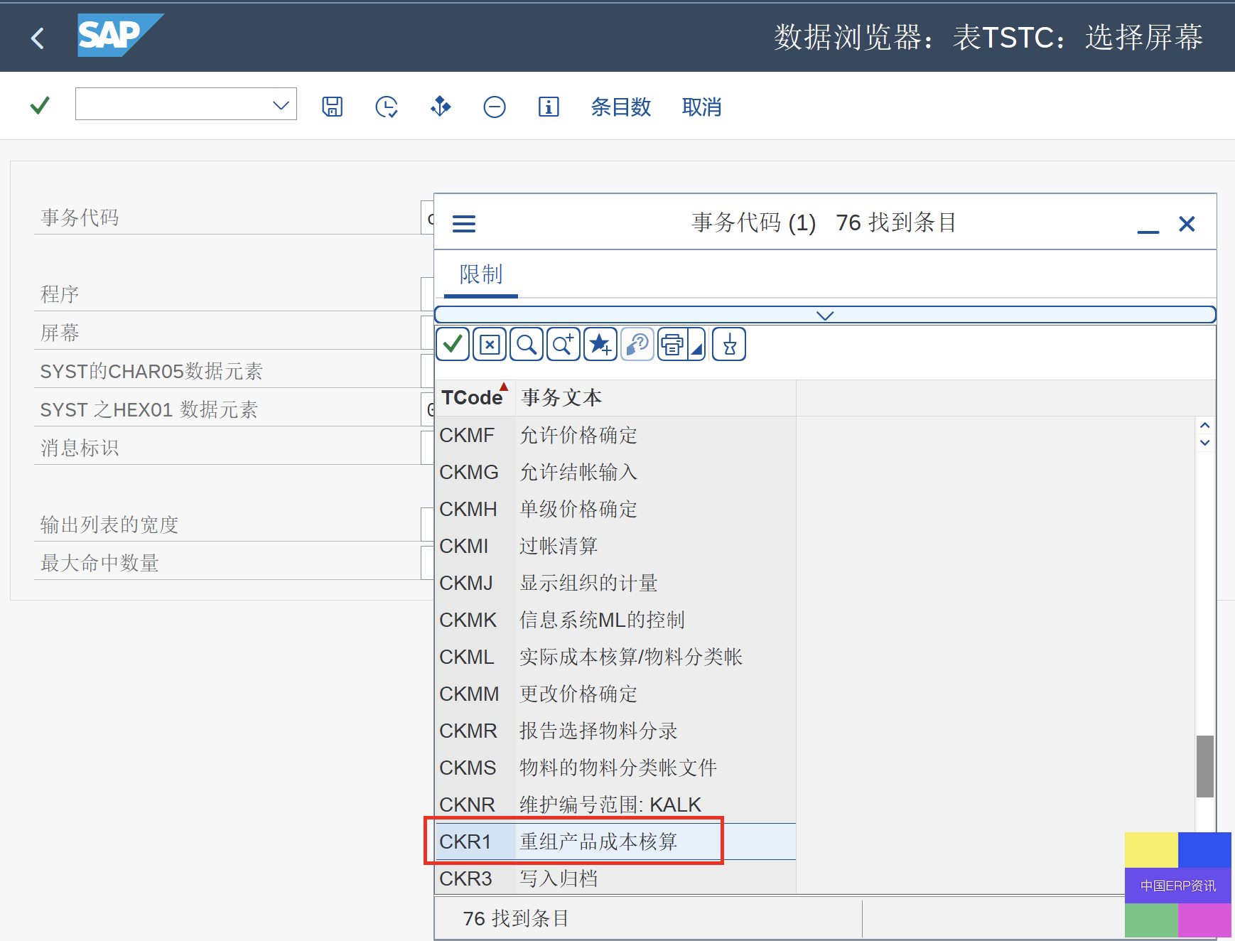Click the selection options diamond icon

[x=441, y=107]
